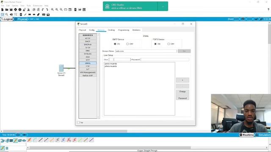Click the workspace horizontal scrollbar

(65, 131)
